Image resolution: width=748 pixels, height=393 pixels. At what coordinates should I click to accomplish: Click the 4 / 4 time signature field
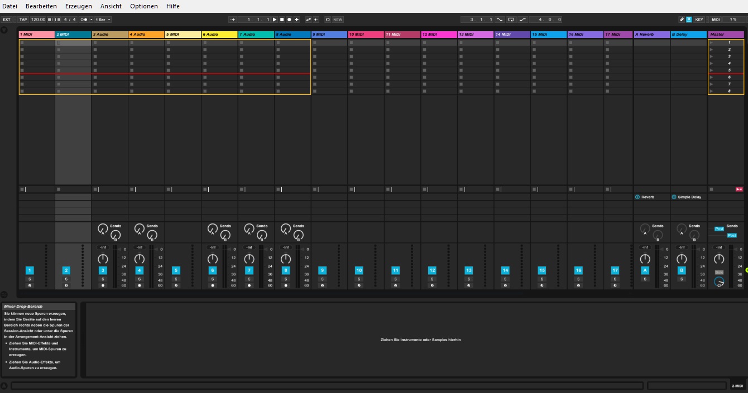(70, 20)
